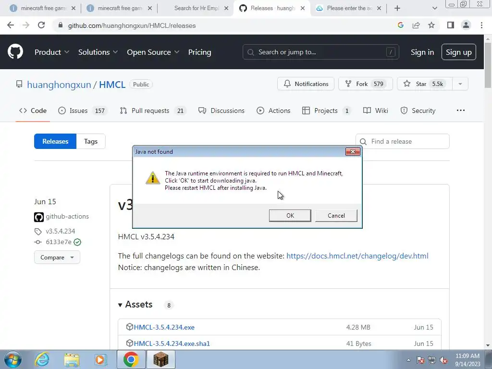Open the v3.5.4.234 tag link
Image resolution: width=492 pixels, height=369 pixels.
[x=60, y=231]
